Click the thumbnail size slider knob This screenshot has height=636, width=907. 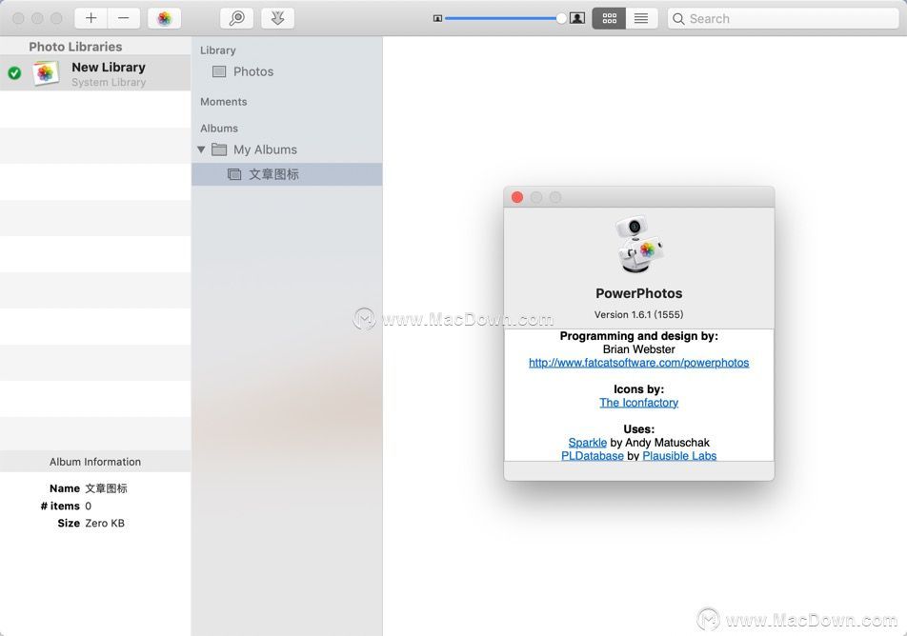[x=561, y=18]
